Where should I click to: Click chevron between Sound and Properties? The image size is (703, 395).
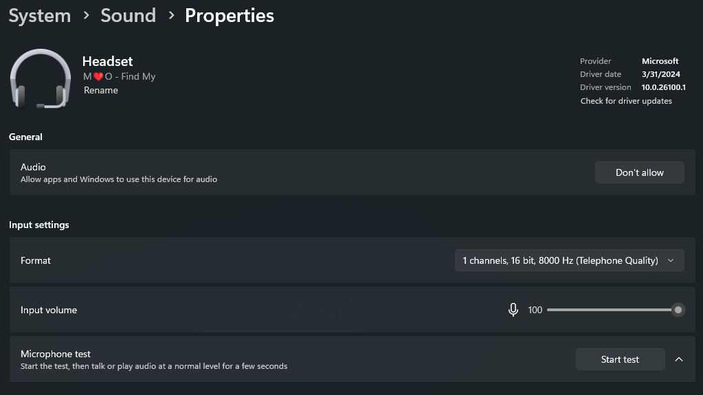click(x=170, y=16)
